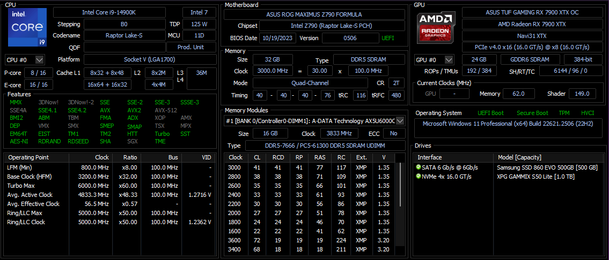The image size is (609, 260).
Task: Click the AVX-512 feature label
Action: 166,110
